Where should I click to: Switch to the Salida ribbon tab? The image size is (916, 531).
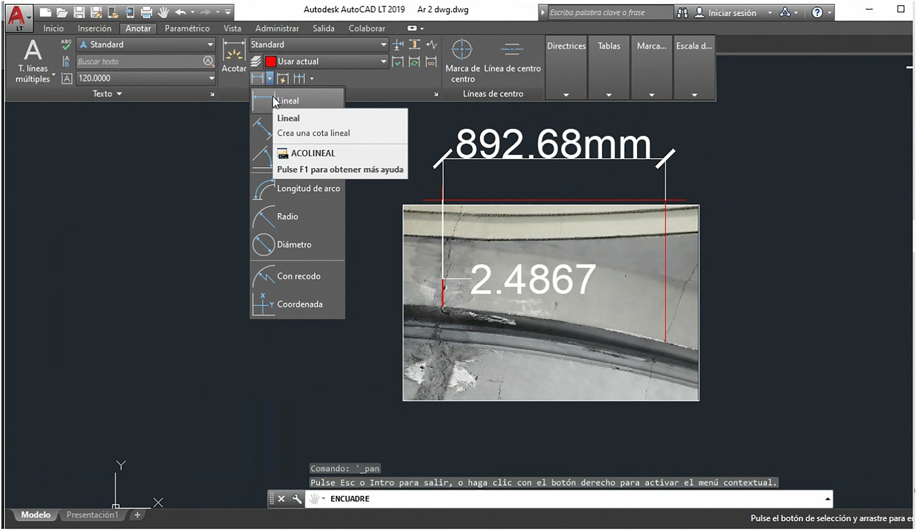coord(324,28)
